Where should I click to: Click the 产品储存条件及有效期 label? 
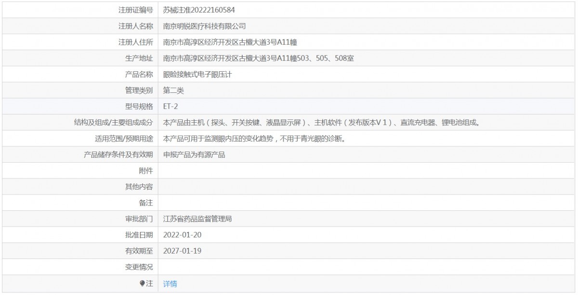118,154
